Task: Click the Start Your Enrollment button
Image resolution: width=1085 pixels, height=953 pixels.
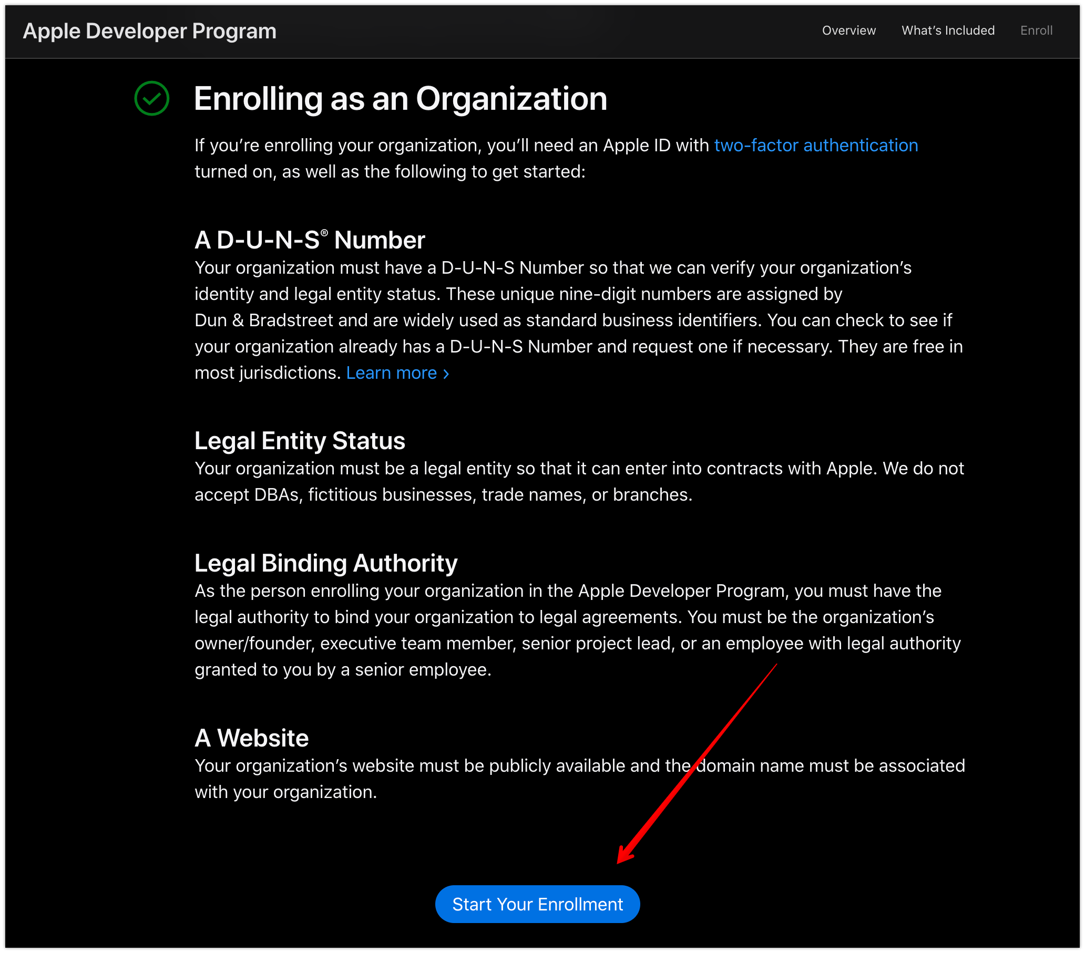Action: [x=537, y=904]
